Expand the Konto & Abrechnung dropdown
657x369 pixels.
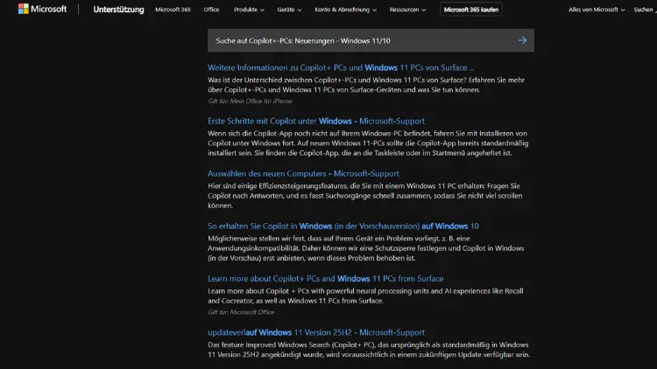coord(346,10)
